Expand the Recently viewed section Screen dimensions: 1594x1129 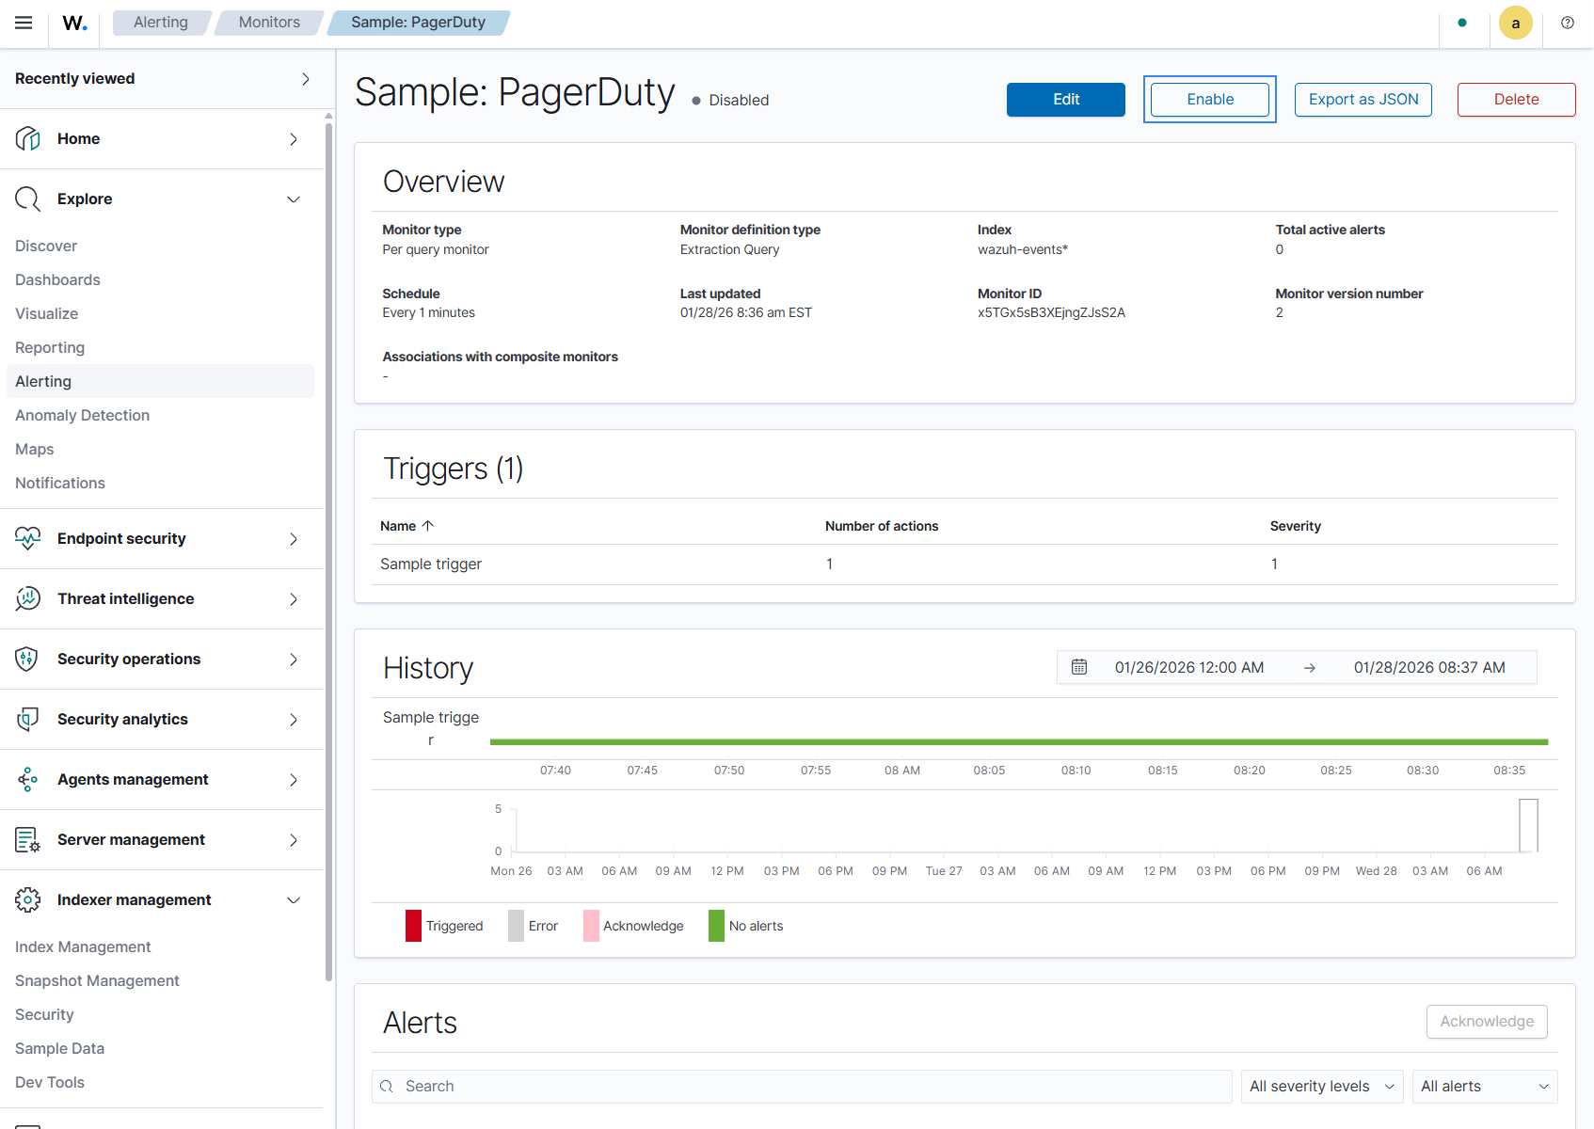pyautogui.click(x=162, y=79)
